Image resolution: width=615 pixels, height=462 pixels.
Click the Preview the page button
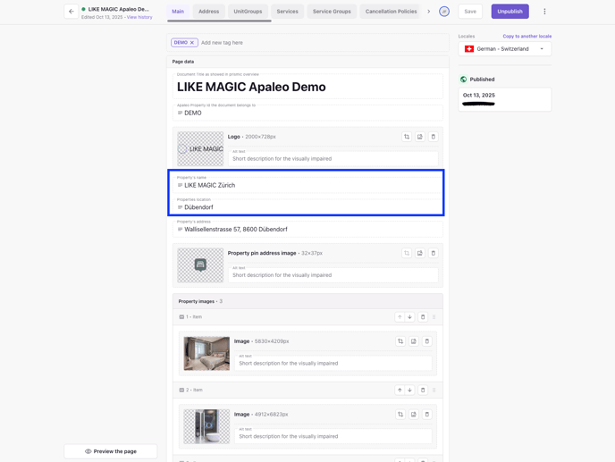111,451
